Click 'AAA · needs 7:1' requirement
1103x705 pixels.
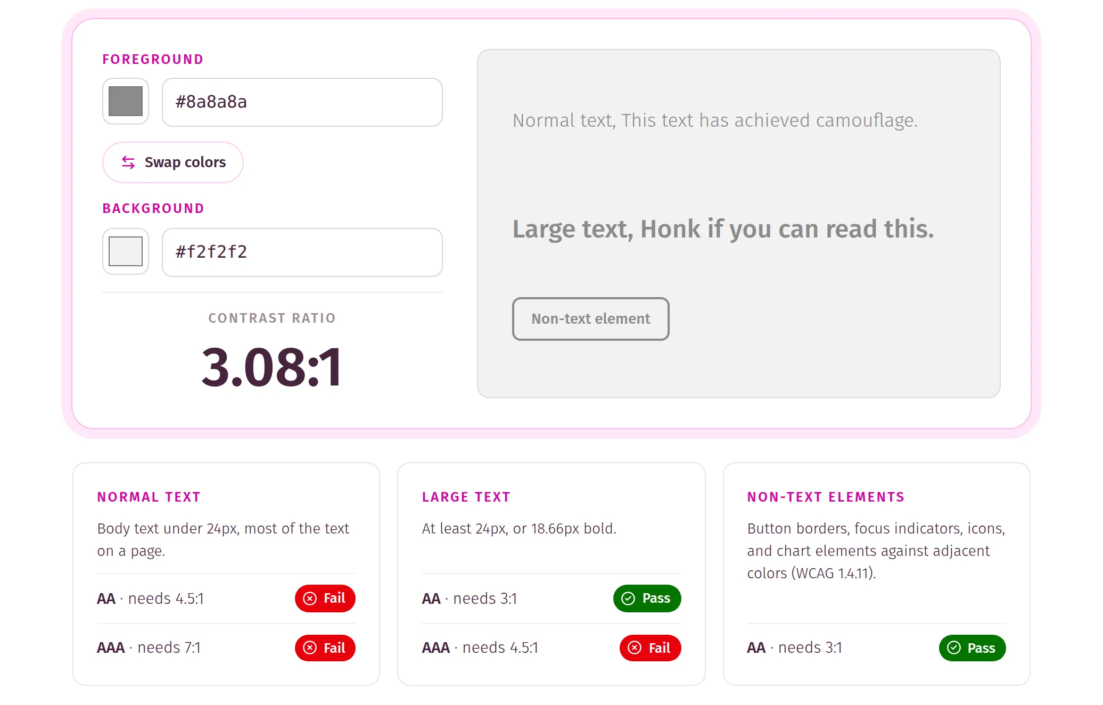pos(149,648)
